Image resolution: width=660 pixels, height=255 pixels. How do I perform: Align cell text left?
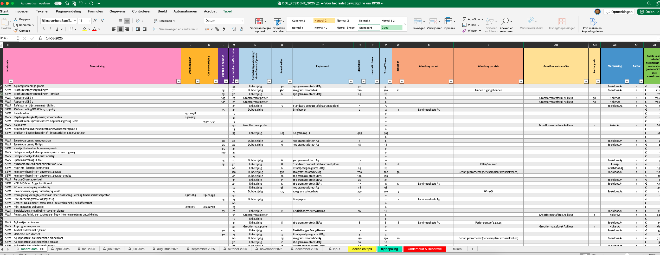tap(114, 29)
